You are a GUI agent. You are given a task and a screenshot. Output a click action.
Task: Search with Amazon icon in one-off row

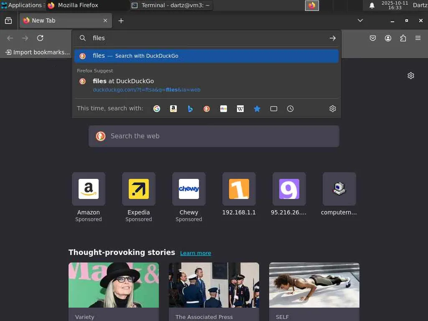(x=173, y=109)
